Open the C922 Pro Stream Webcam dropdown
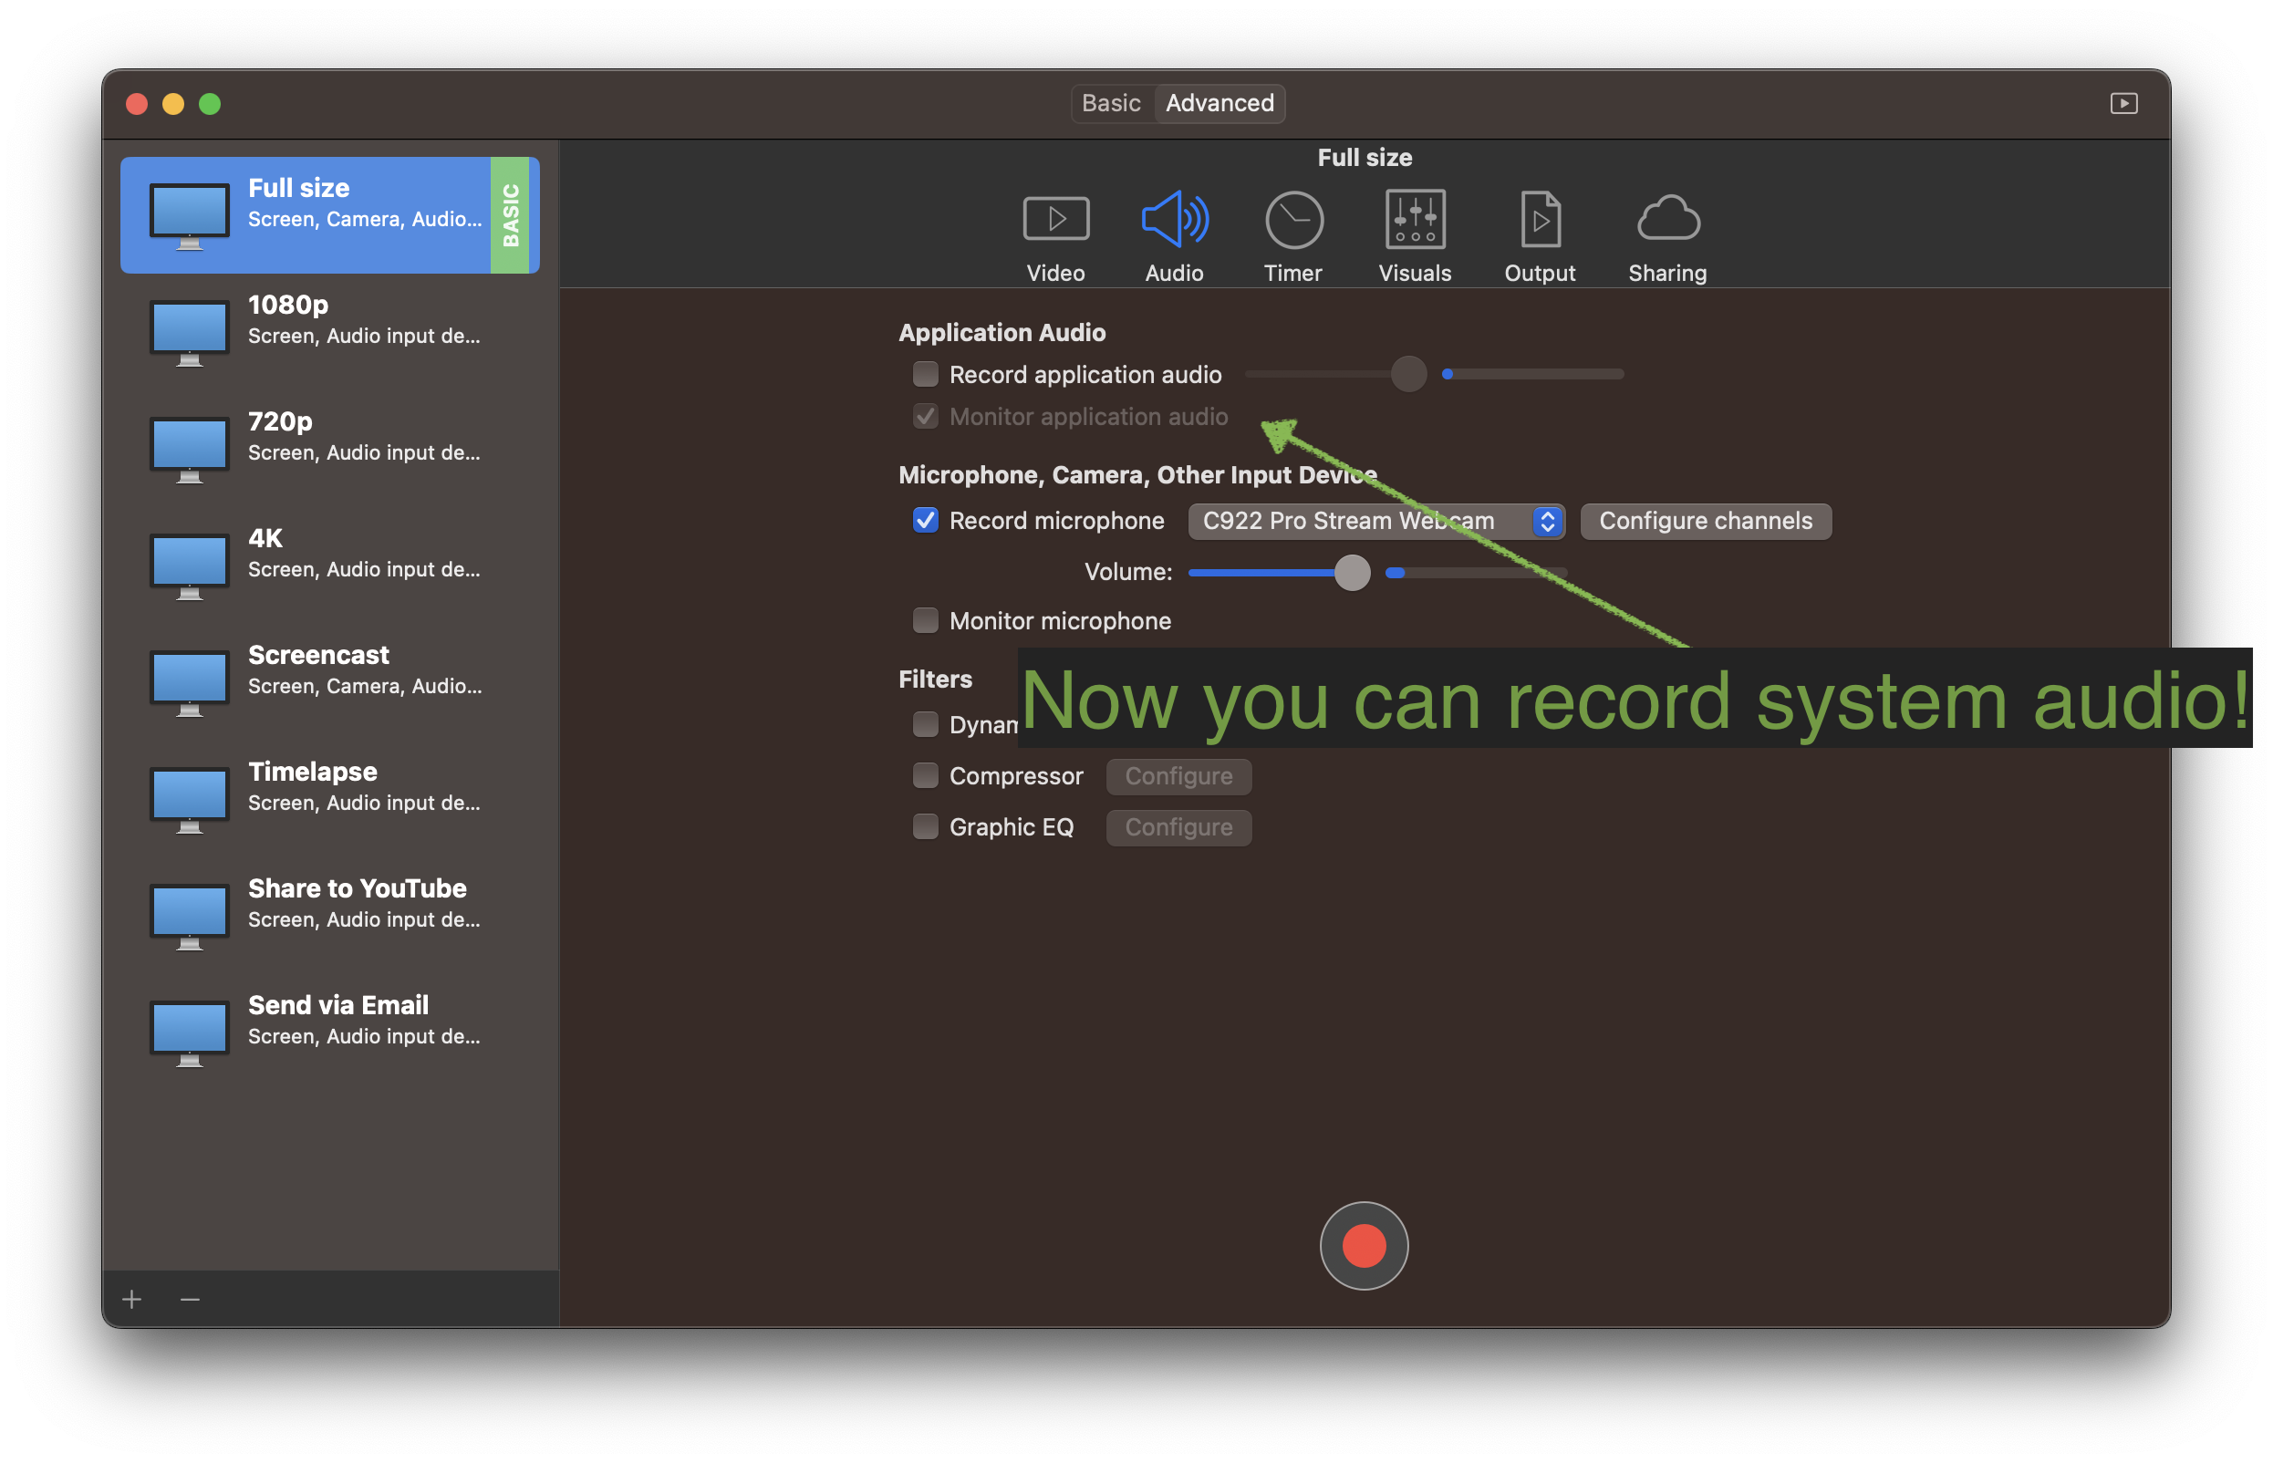Viewport: 2273px width, 1463px height. pos(1375,521)
